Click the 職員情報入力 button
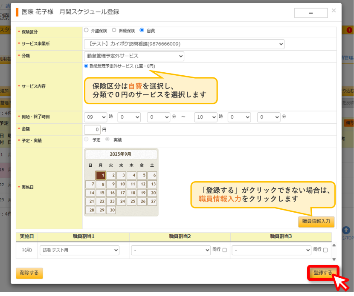 click(316, 222)
